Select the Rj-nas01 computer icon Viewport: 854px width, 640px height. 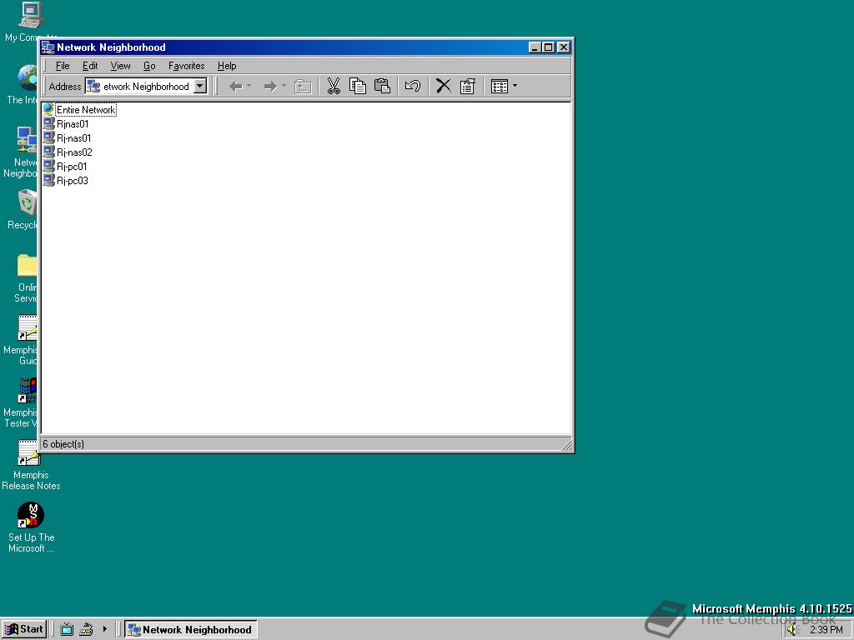(x=49, y=137)
